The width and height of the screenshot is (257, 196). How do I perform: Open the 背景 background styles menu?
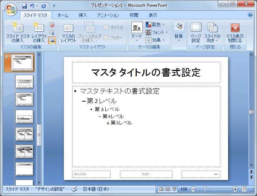[179, 32]
